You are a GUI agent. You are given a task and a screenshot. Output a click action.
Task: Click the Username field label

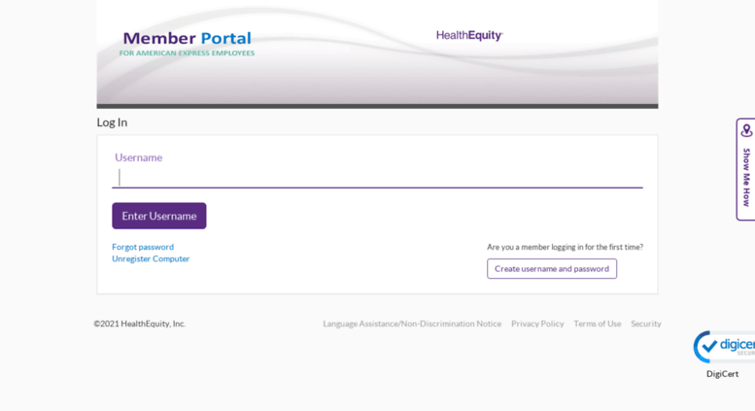pos(139,157)
